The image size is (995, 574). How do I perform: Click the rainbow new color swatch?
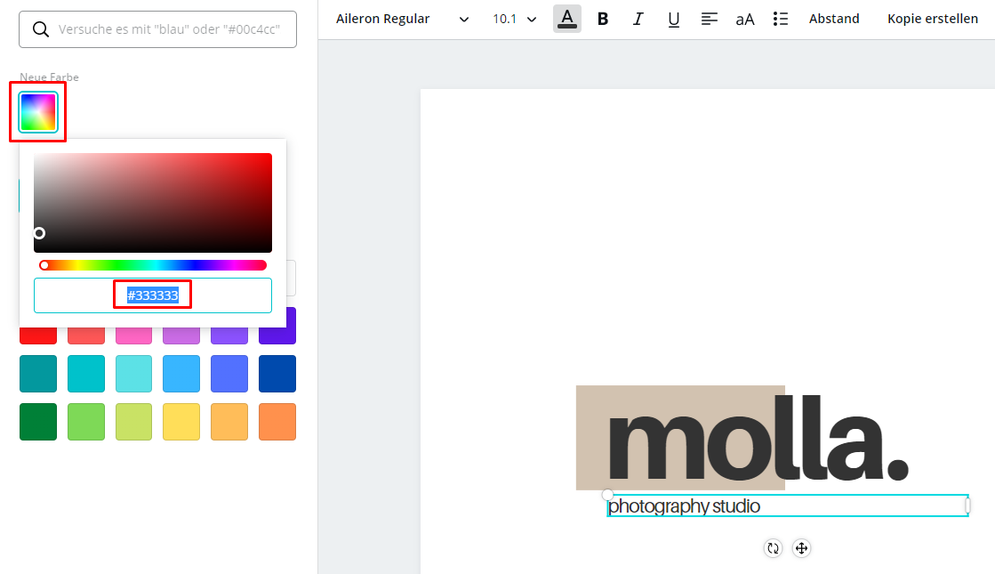pyautogui.click(x=38, y=112)
